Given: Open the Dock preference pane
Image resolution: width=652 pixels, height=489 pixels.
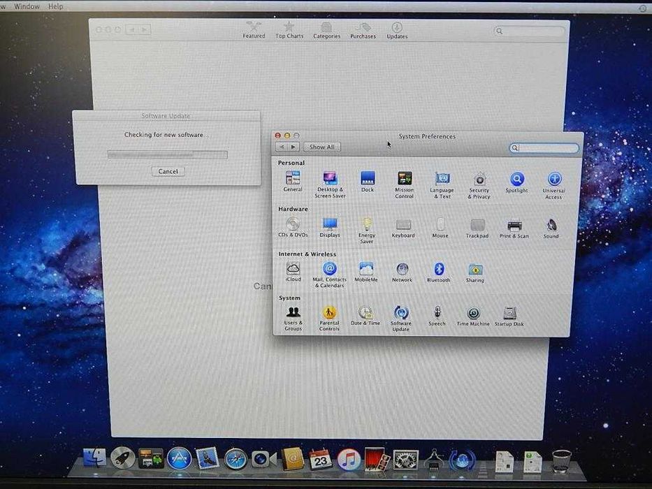Looking at the screenshot, I should (368, 182).
